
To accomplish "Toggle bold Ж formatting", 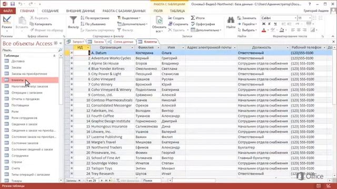I will click(264, 24).
